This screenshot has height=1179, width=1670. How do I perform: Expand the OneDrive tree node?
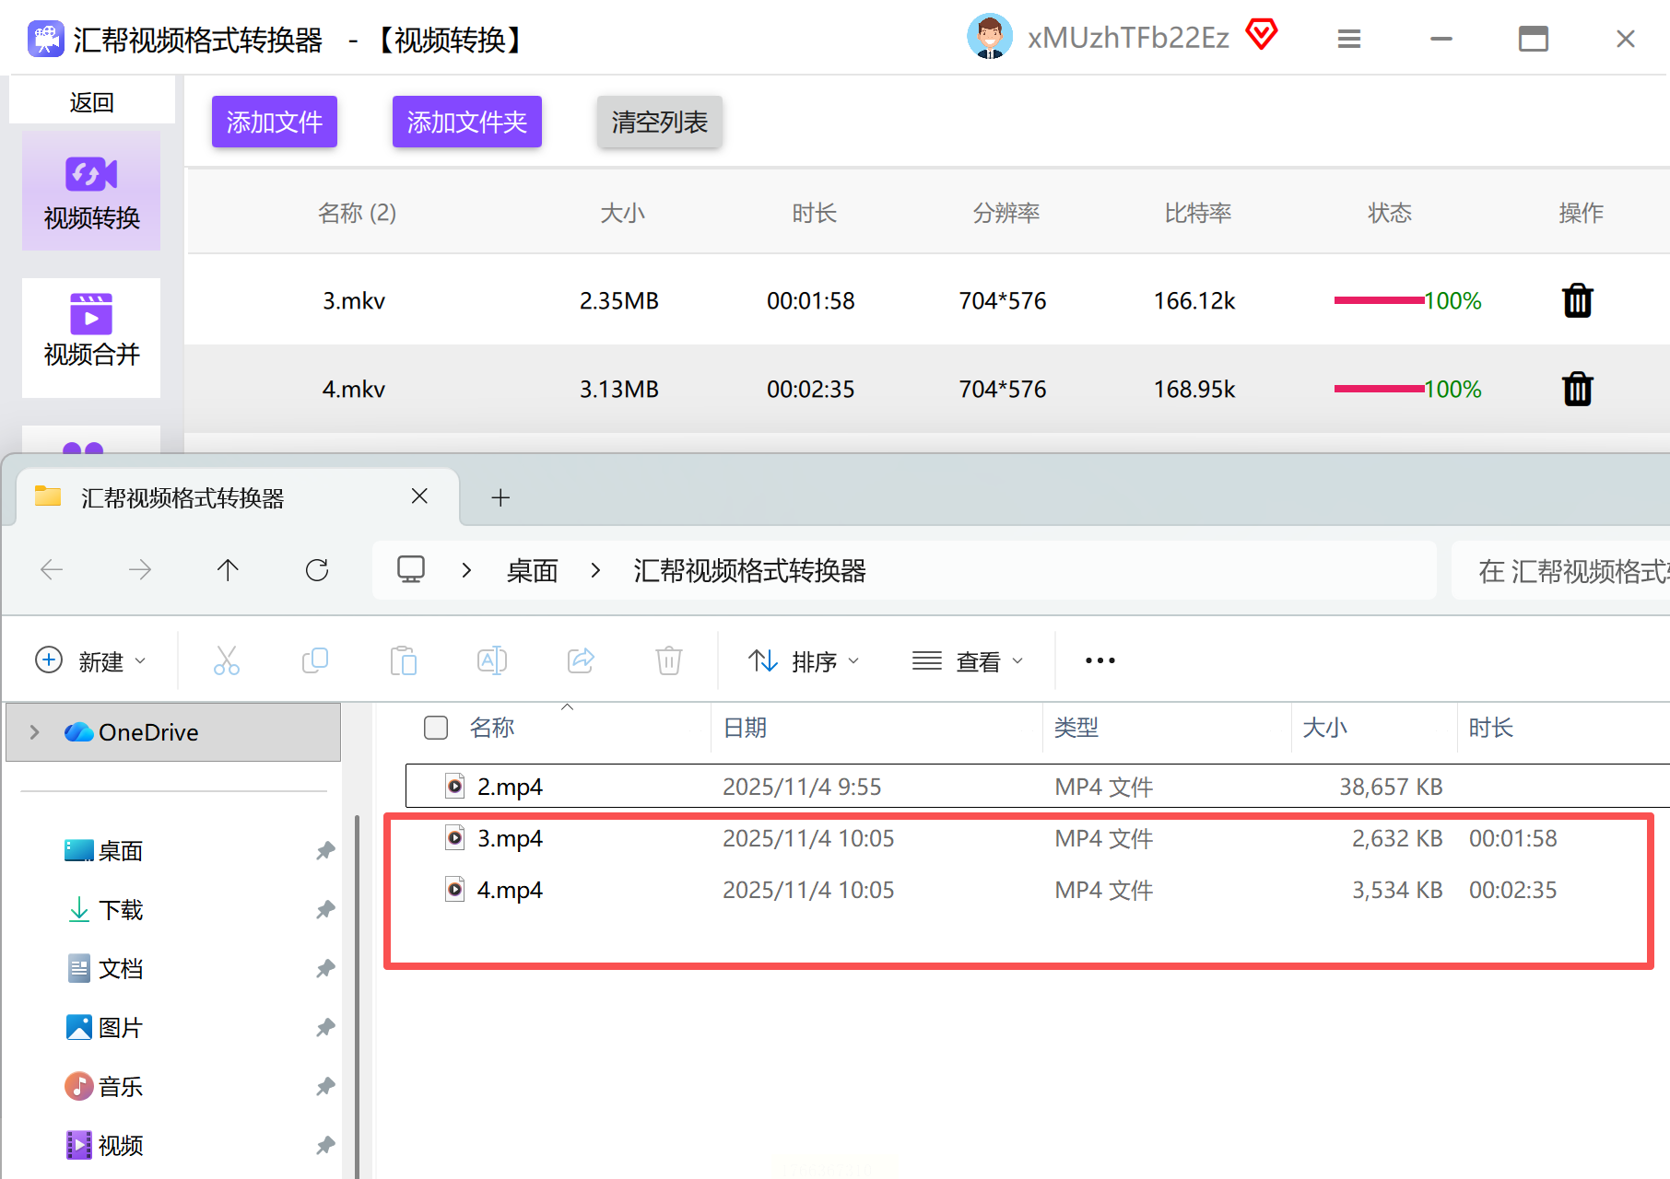pyautogui.click(x=35, y=732)
